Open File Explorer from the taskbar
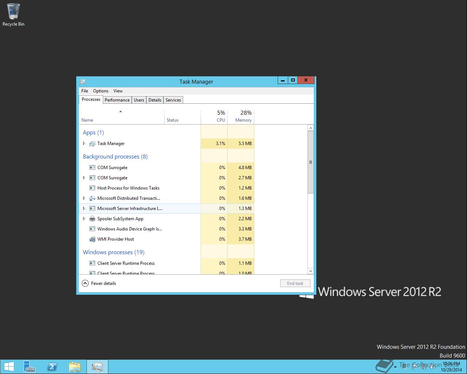Screen dimensions: 467x374 [x=75, y=367]
